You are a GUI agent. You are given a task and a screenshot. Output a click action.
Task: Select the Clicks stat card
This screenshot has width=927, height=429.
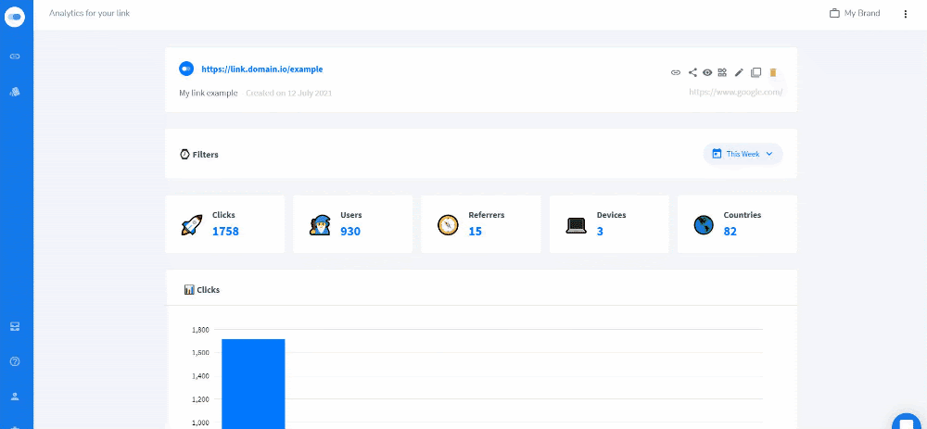[x=225, y=224]
